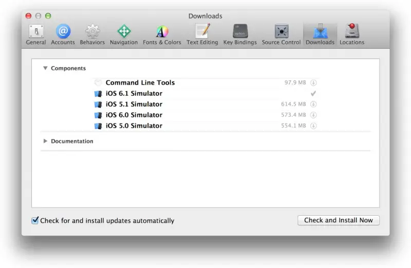Image resolution: width=411 pixels, height=268 pixels.
Task: Select the iOS 6.1 Simulator row
Action: pyautogui.click(x=206, y=93)
